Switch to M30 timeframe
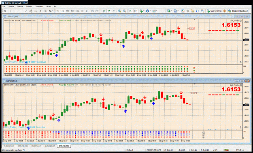 (x=73, y=11)
